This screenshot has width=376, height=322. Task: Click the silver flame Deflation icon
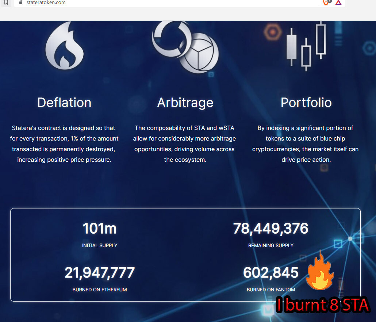pos(64,46)
